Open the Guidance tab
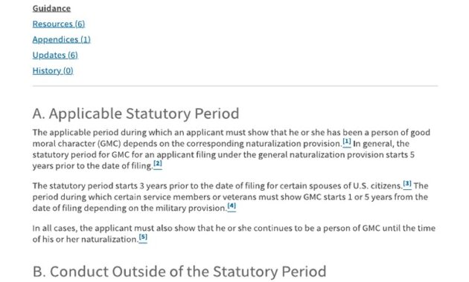 (x=51, y=8)
